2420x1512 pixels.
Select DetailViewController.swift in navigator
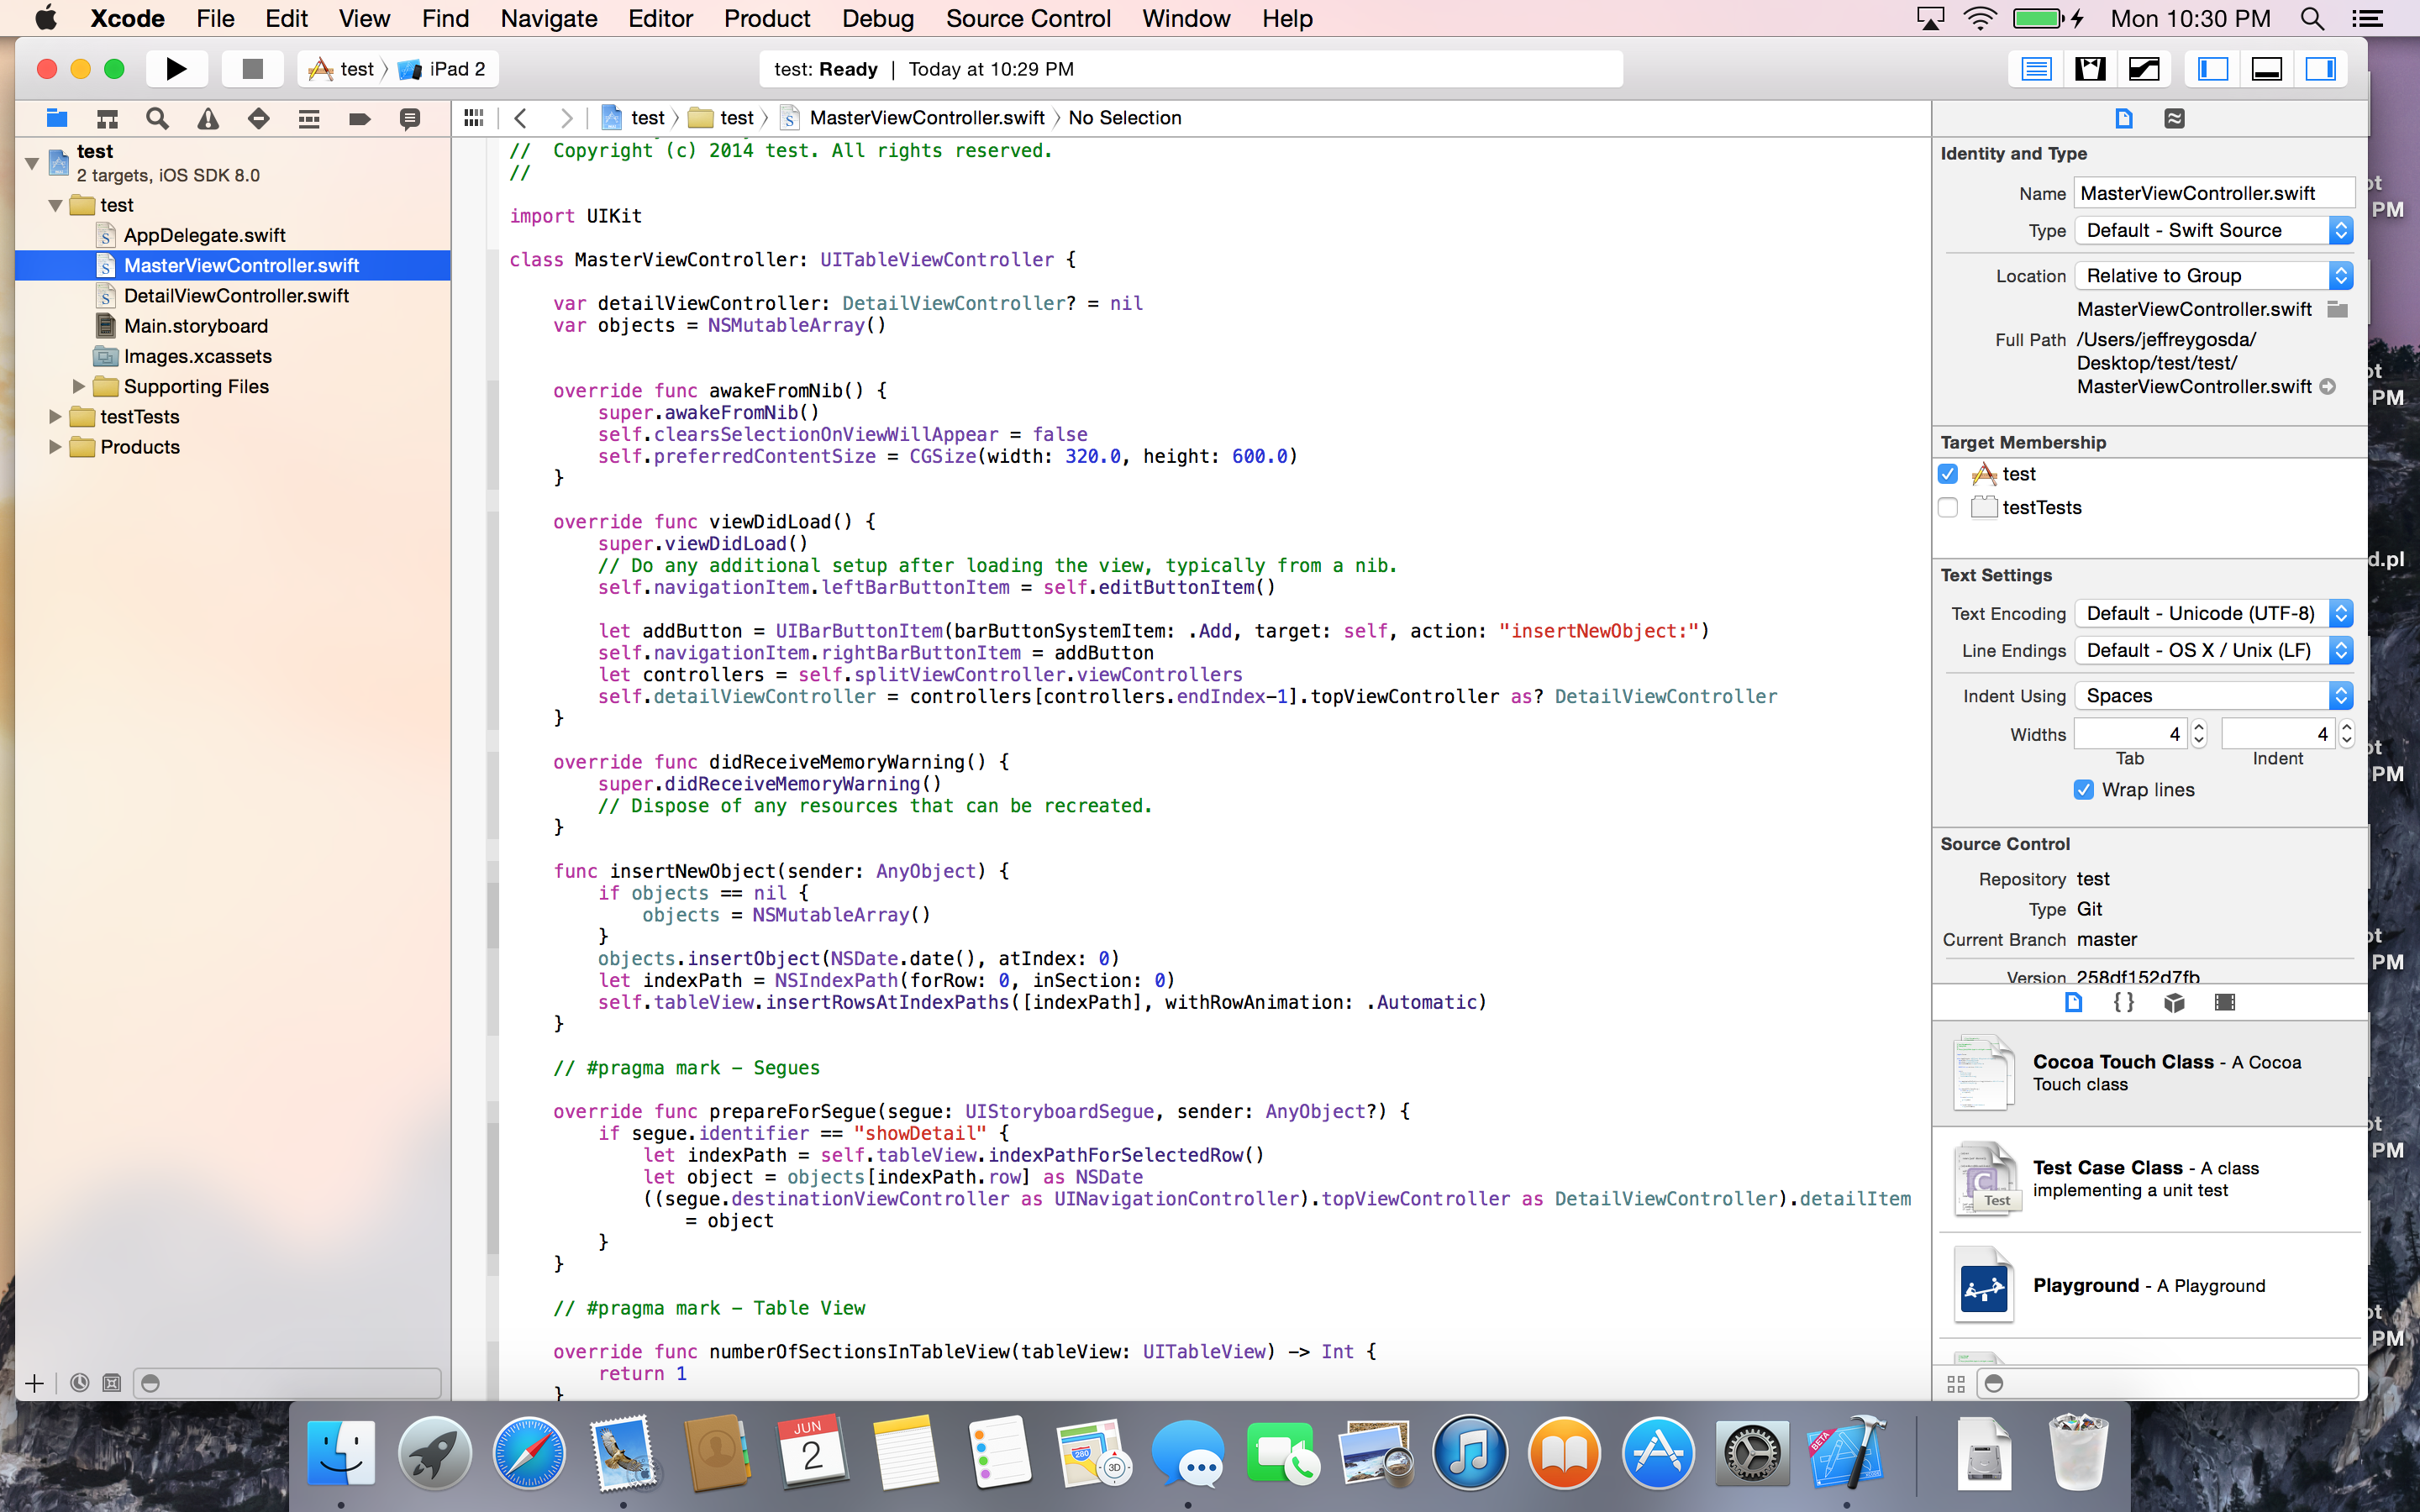tap(236, 296)
